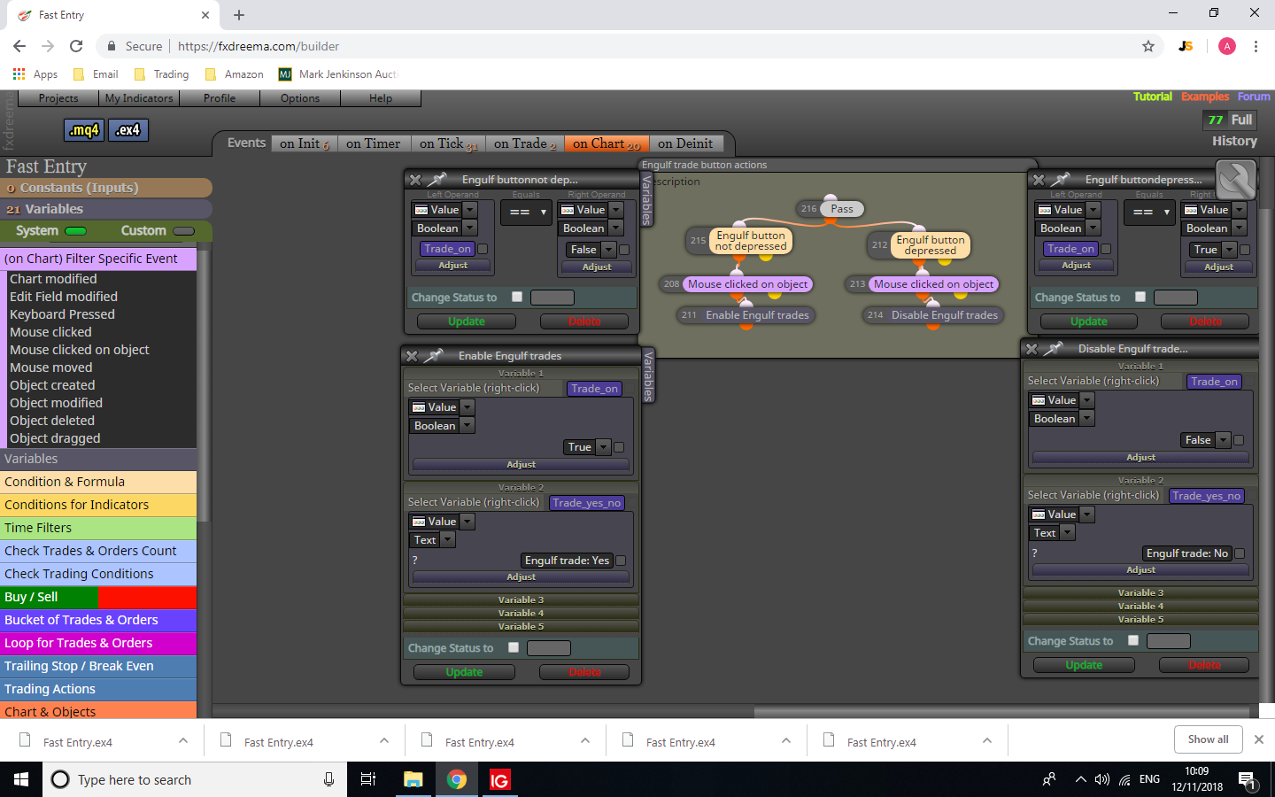Tick checkbox next to Engulf trade: Yes

pos(621,561)
